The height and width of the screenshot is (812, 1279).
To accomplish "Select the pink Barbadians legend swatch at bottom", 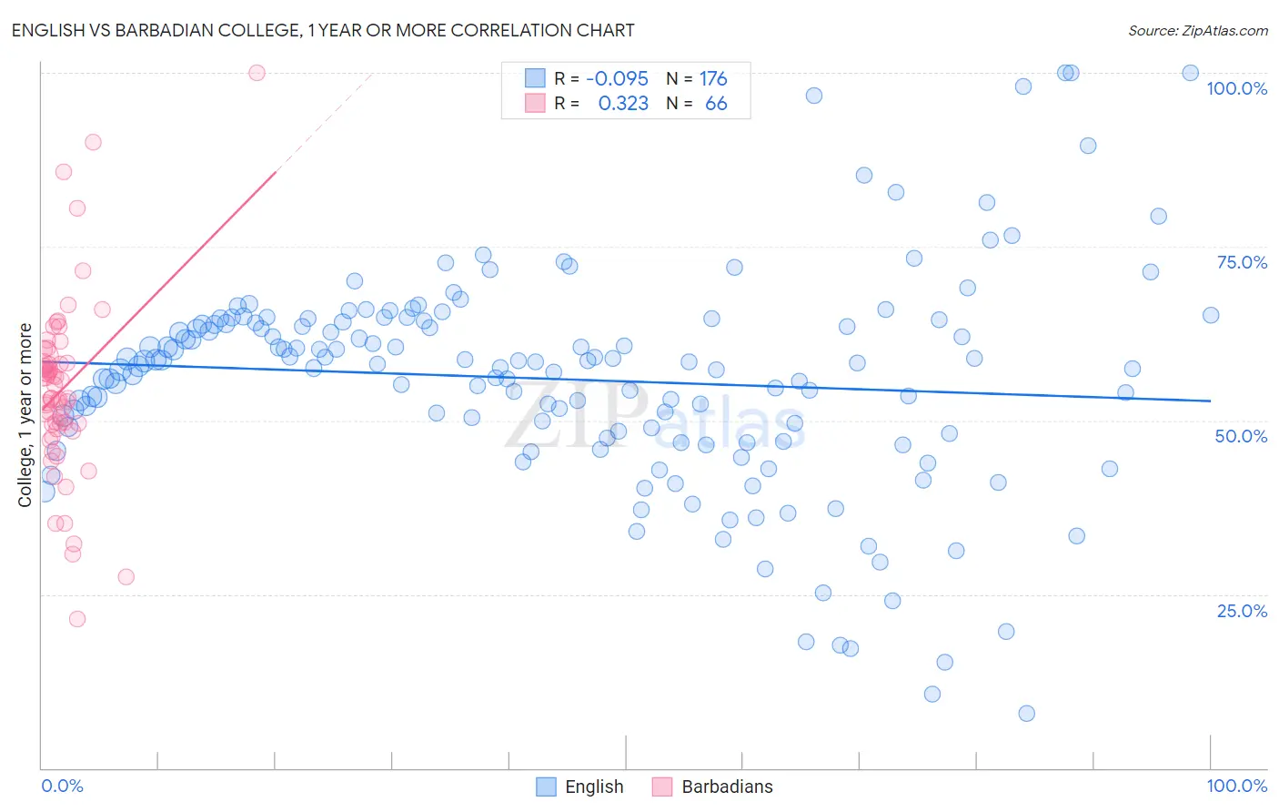I will tap(662, 787).
